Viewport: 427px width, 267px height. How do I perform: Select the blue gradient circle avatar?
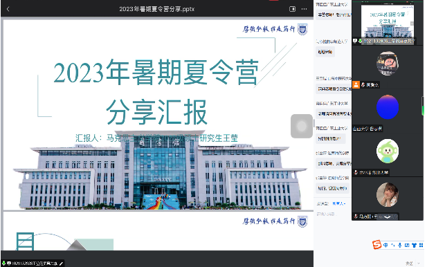(388, 107)
